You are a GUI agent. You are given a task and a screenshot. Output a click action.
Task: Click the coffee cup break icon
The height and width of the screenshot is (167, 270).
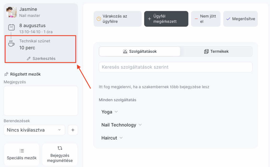coord(11,44)
